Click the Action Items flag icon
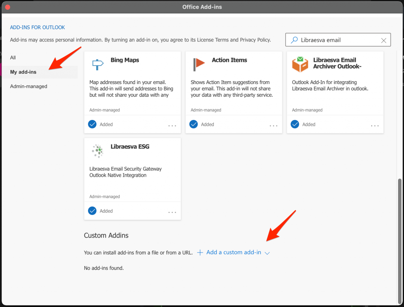The image size is (404, 307). tap(199, 64)
